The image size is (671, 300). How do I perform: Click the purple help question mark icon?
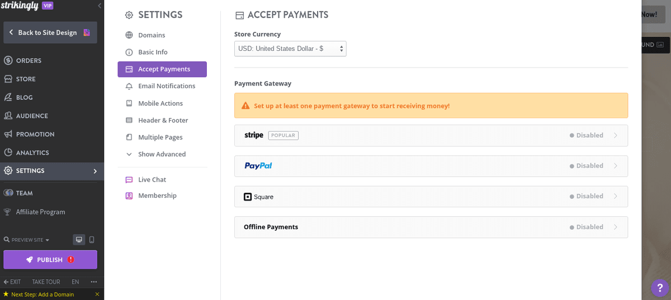660,288
